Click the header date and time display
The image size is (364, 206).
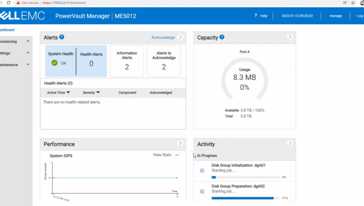coord(297,16)
